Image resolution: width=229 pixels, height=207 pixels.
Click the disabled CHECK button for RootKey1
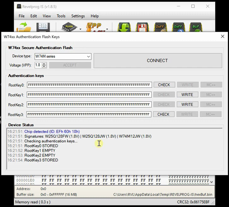click(164, 95)
